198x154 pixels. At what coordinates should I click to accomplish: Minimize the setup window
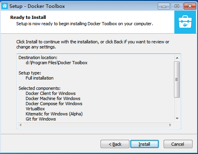164,6
